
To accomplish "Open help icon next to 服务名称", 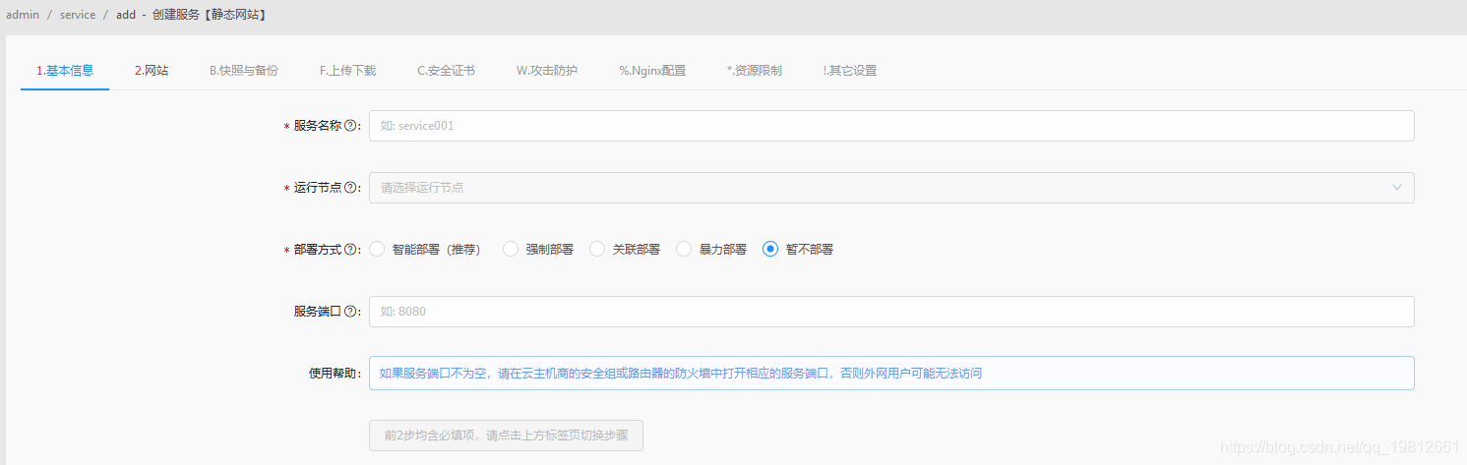I will (350, 126).
